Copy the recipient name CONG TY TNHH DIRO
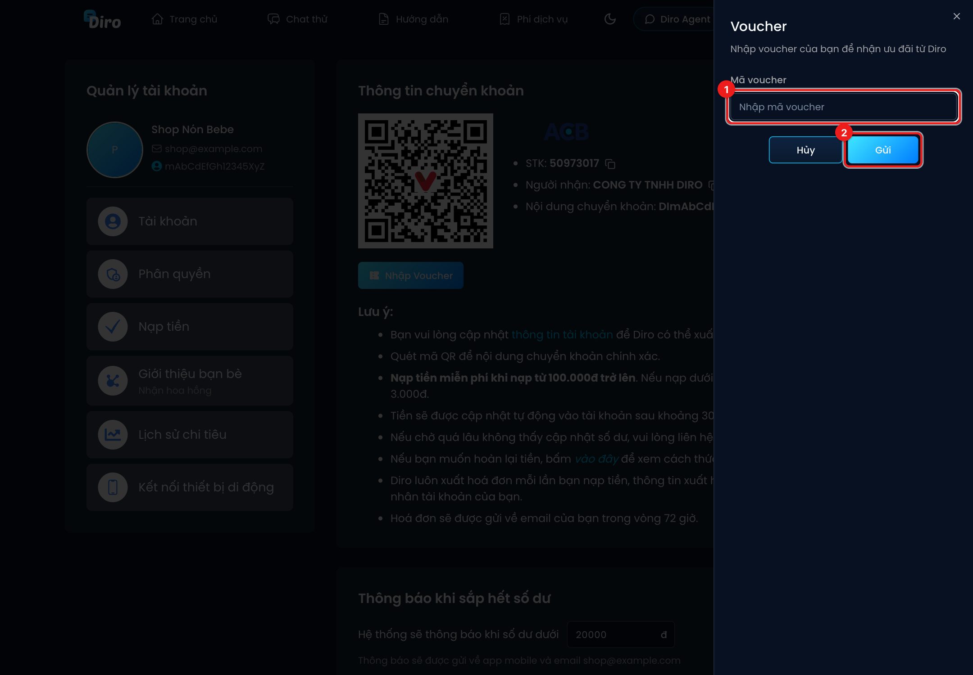The image size is (973, 675). click(x=711, y=185)
